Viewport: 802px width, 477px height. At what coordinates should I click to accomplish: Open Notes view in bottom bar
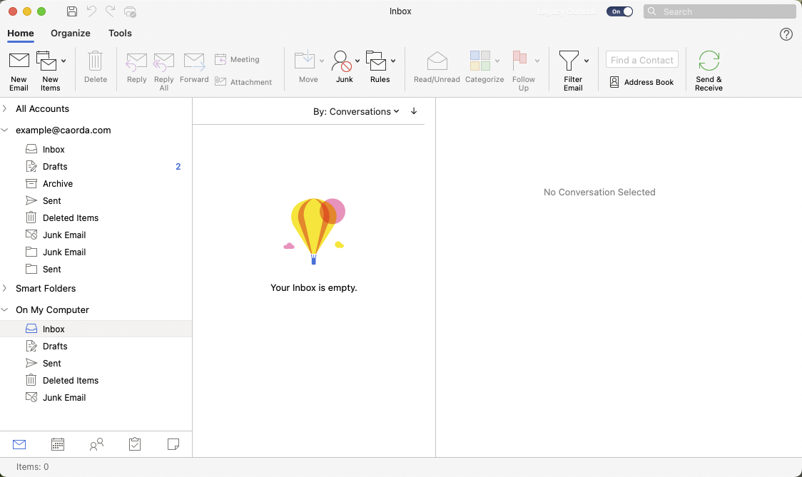point(173,444)
